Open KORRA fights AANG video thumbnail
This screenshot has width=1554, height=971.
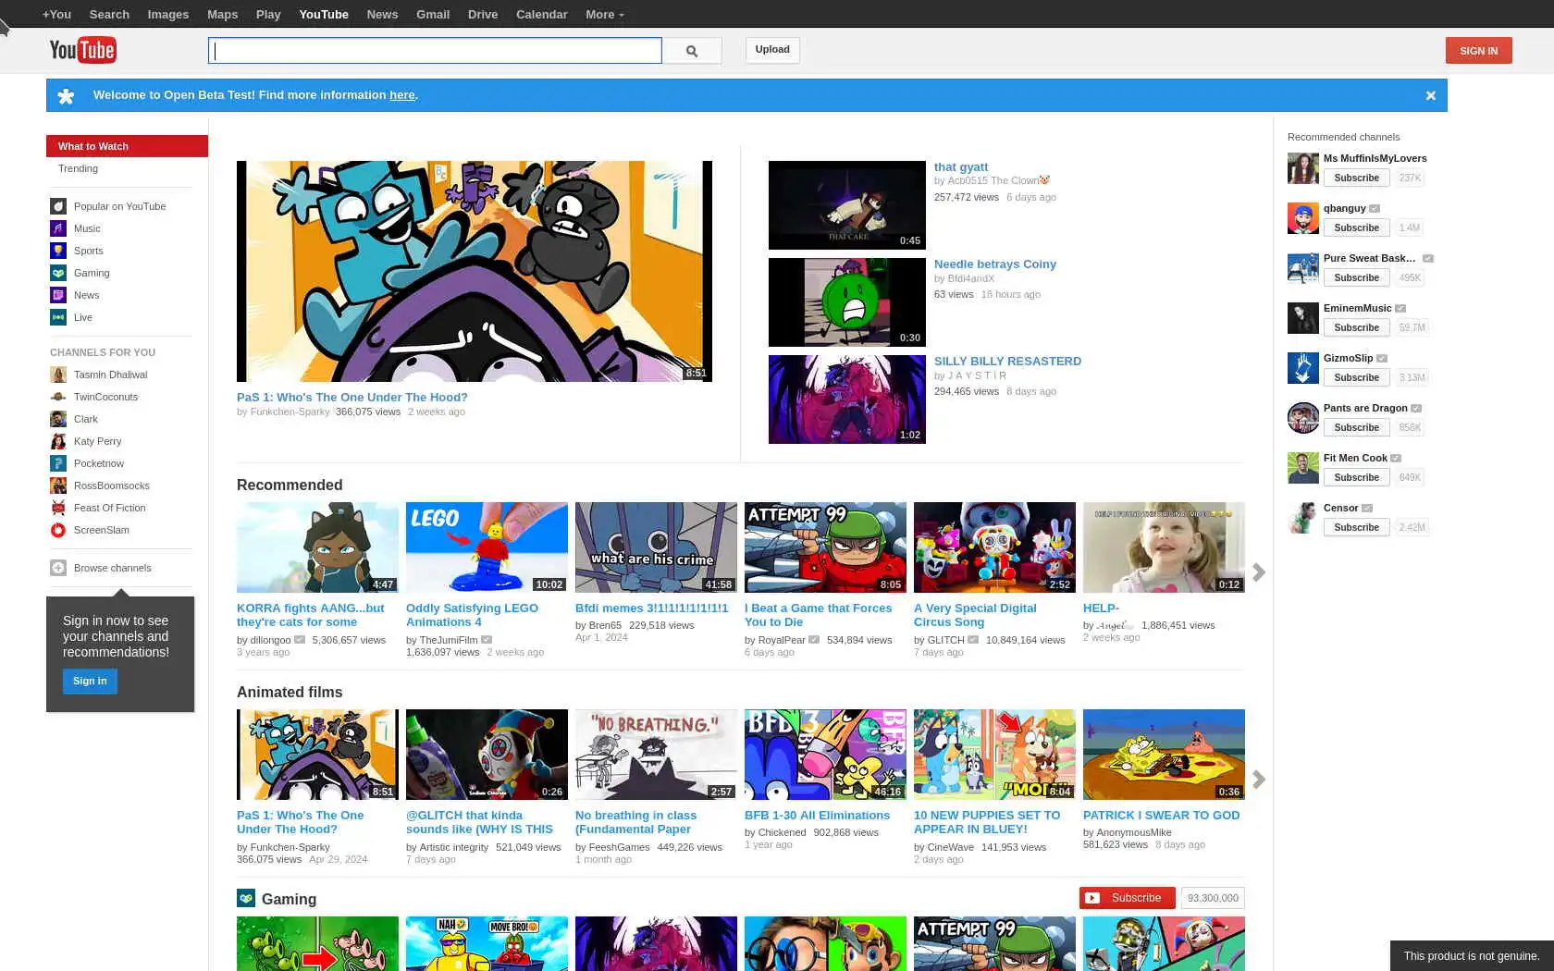tap(317, 547)
